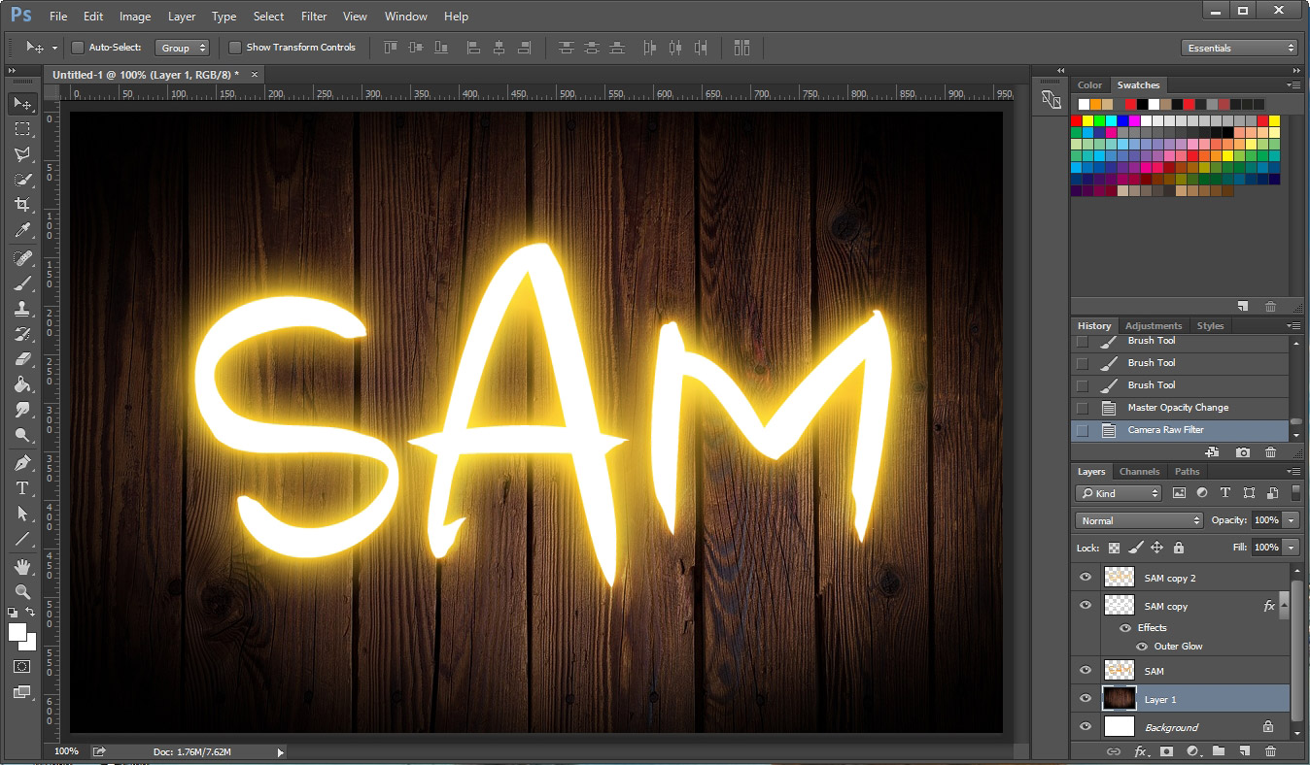The height and width of the screenshot is (765, 1310).
Task: Open the Filter menu
Action: (314, 17)
